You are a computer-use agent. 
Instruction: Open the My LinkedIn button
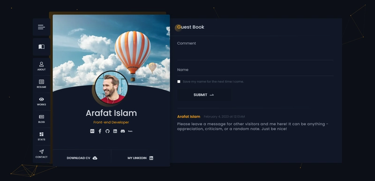click(140, 158)
